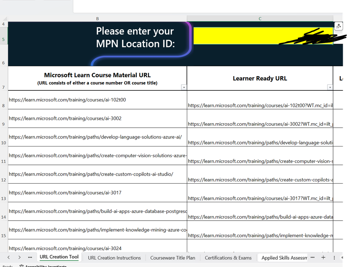
Task: Select the develop-language-solutions-azure-ai course URL cell
Action: click(97, 137)
